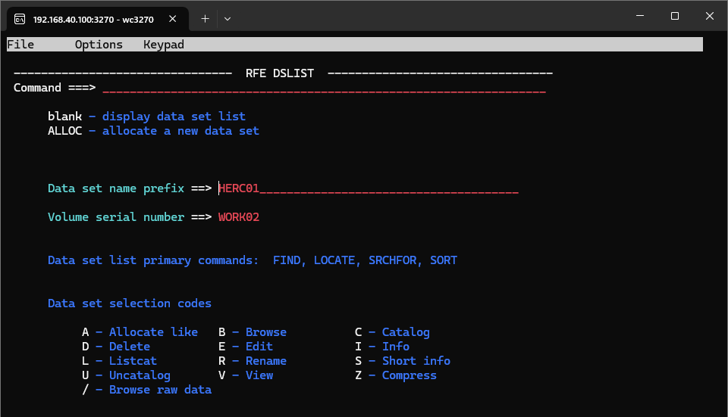The width and height of the screenshot is (728, 417).
Task: Maximize the terminal window
Action: click(675, 16)
